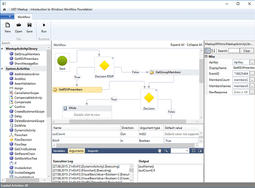Click the New workflow icon
This screenshot has height=188, width=255.
coord(8,25)
